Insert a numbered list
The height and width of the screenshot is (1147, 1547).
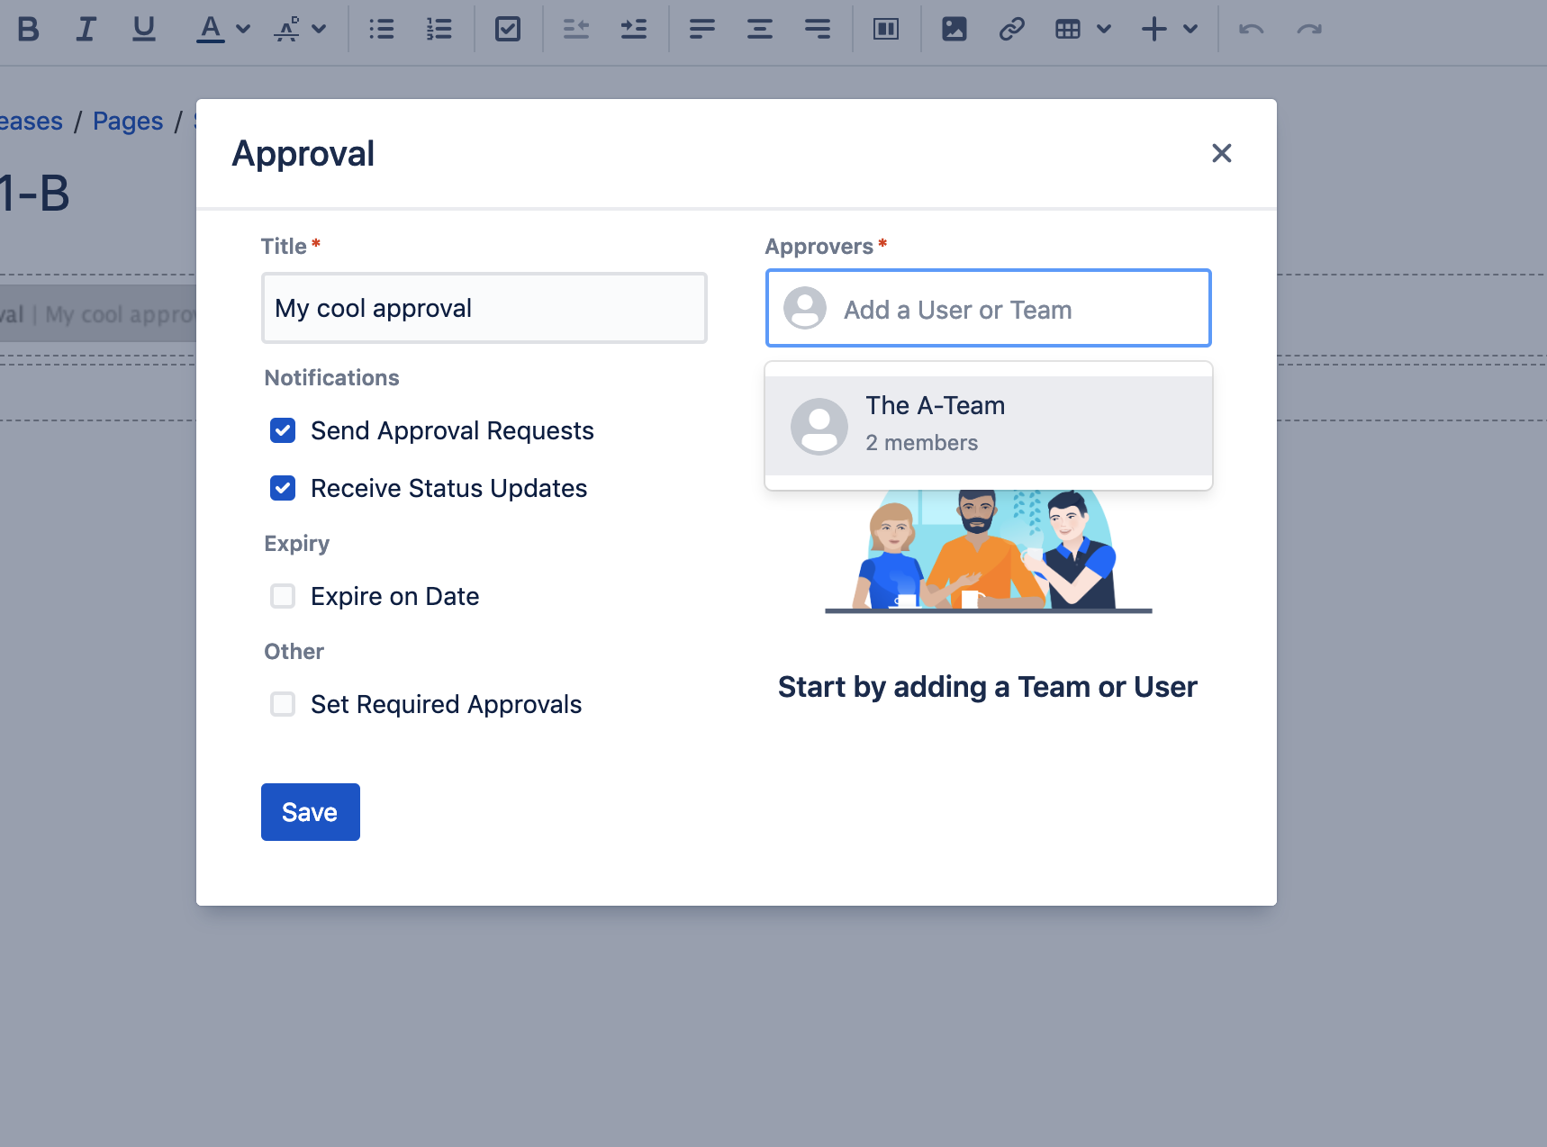pos(439,30)
